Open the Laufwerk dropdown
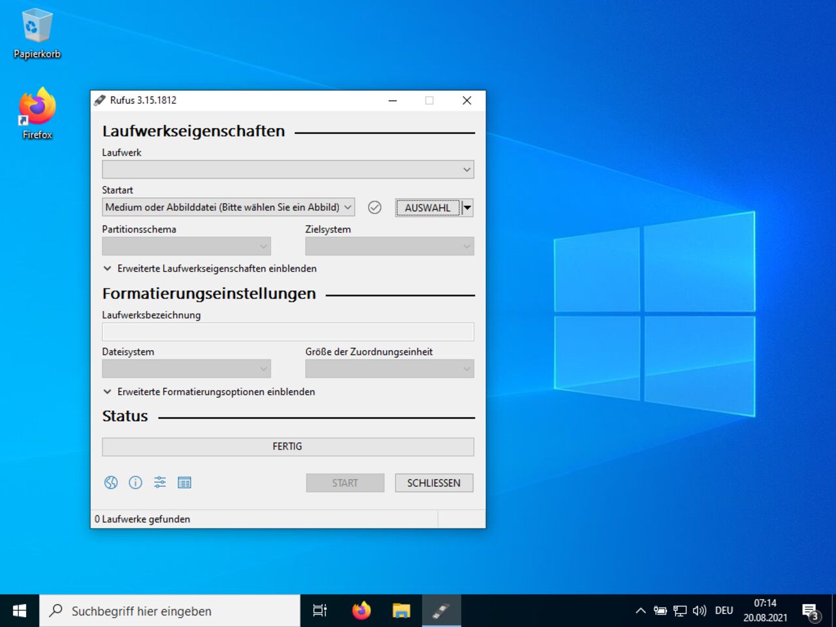The height and width of the screenshot is (627, 836). (x=288, y=170)
